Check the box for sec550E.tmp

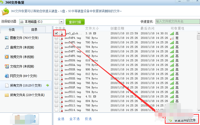(56, 83)
